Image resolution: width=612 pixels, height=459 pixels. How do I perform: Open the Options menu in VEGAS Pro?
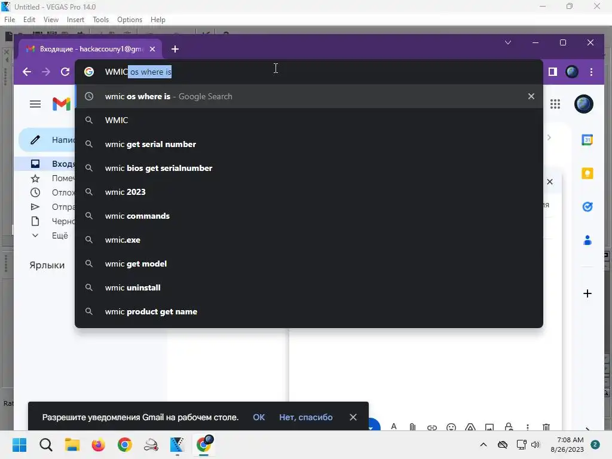[x=130, y=20]
